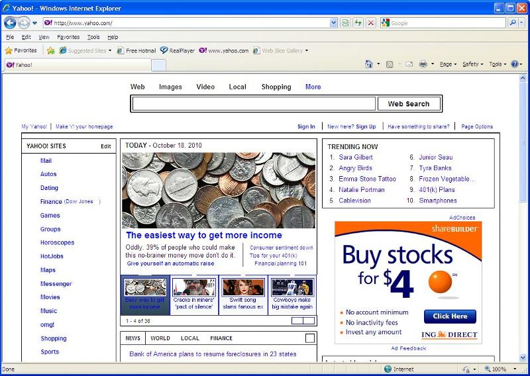Click the blue Help question mark icon
The image size is (530, 376).
515,64
